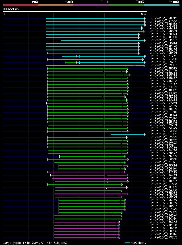Click the green ~80% legend segment

click(x=126, y=5)
